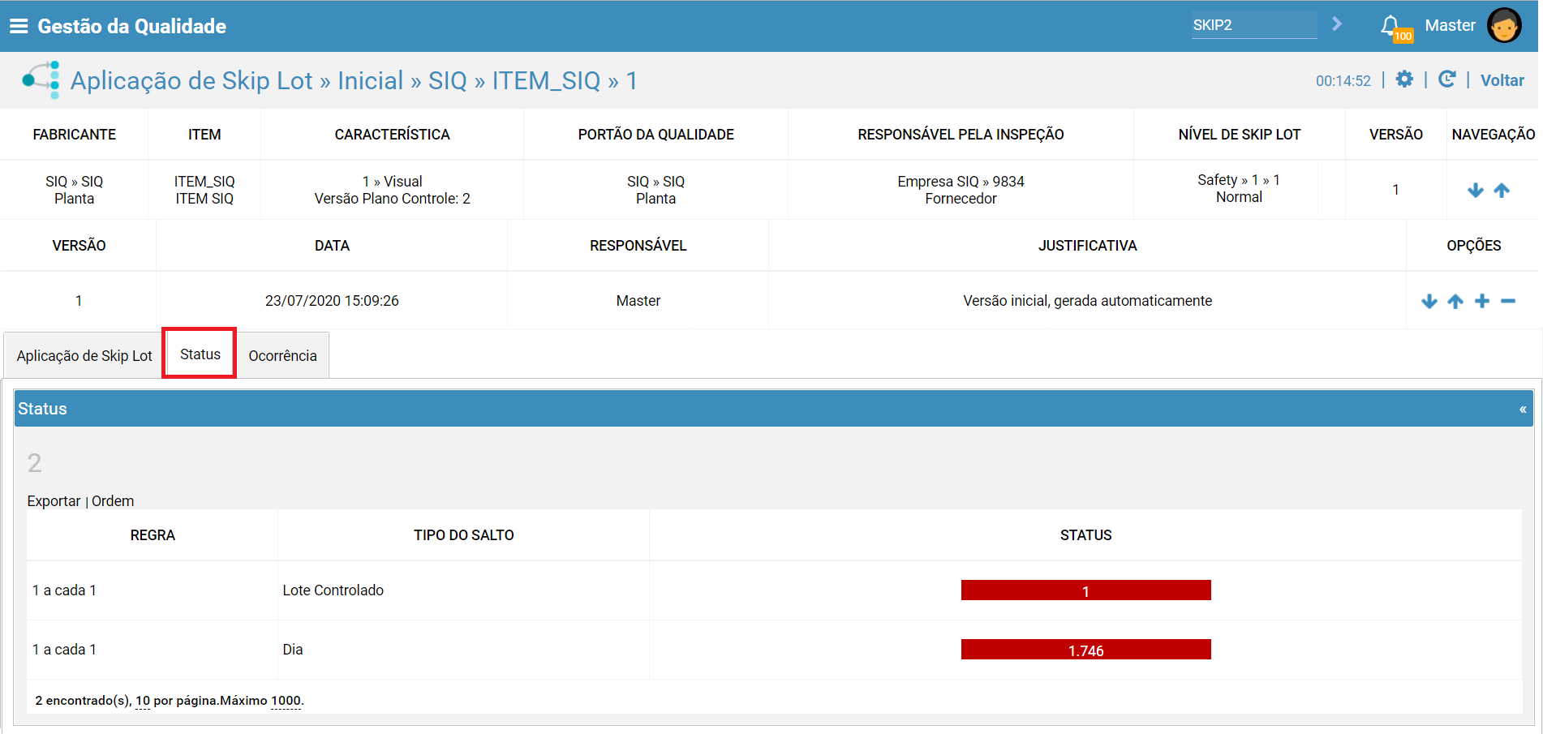Image resolution: width=1543 pixels, height=734 pixels.
Task: Focus the SKIP2 search field
Action: 1254,25
